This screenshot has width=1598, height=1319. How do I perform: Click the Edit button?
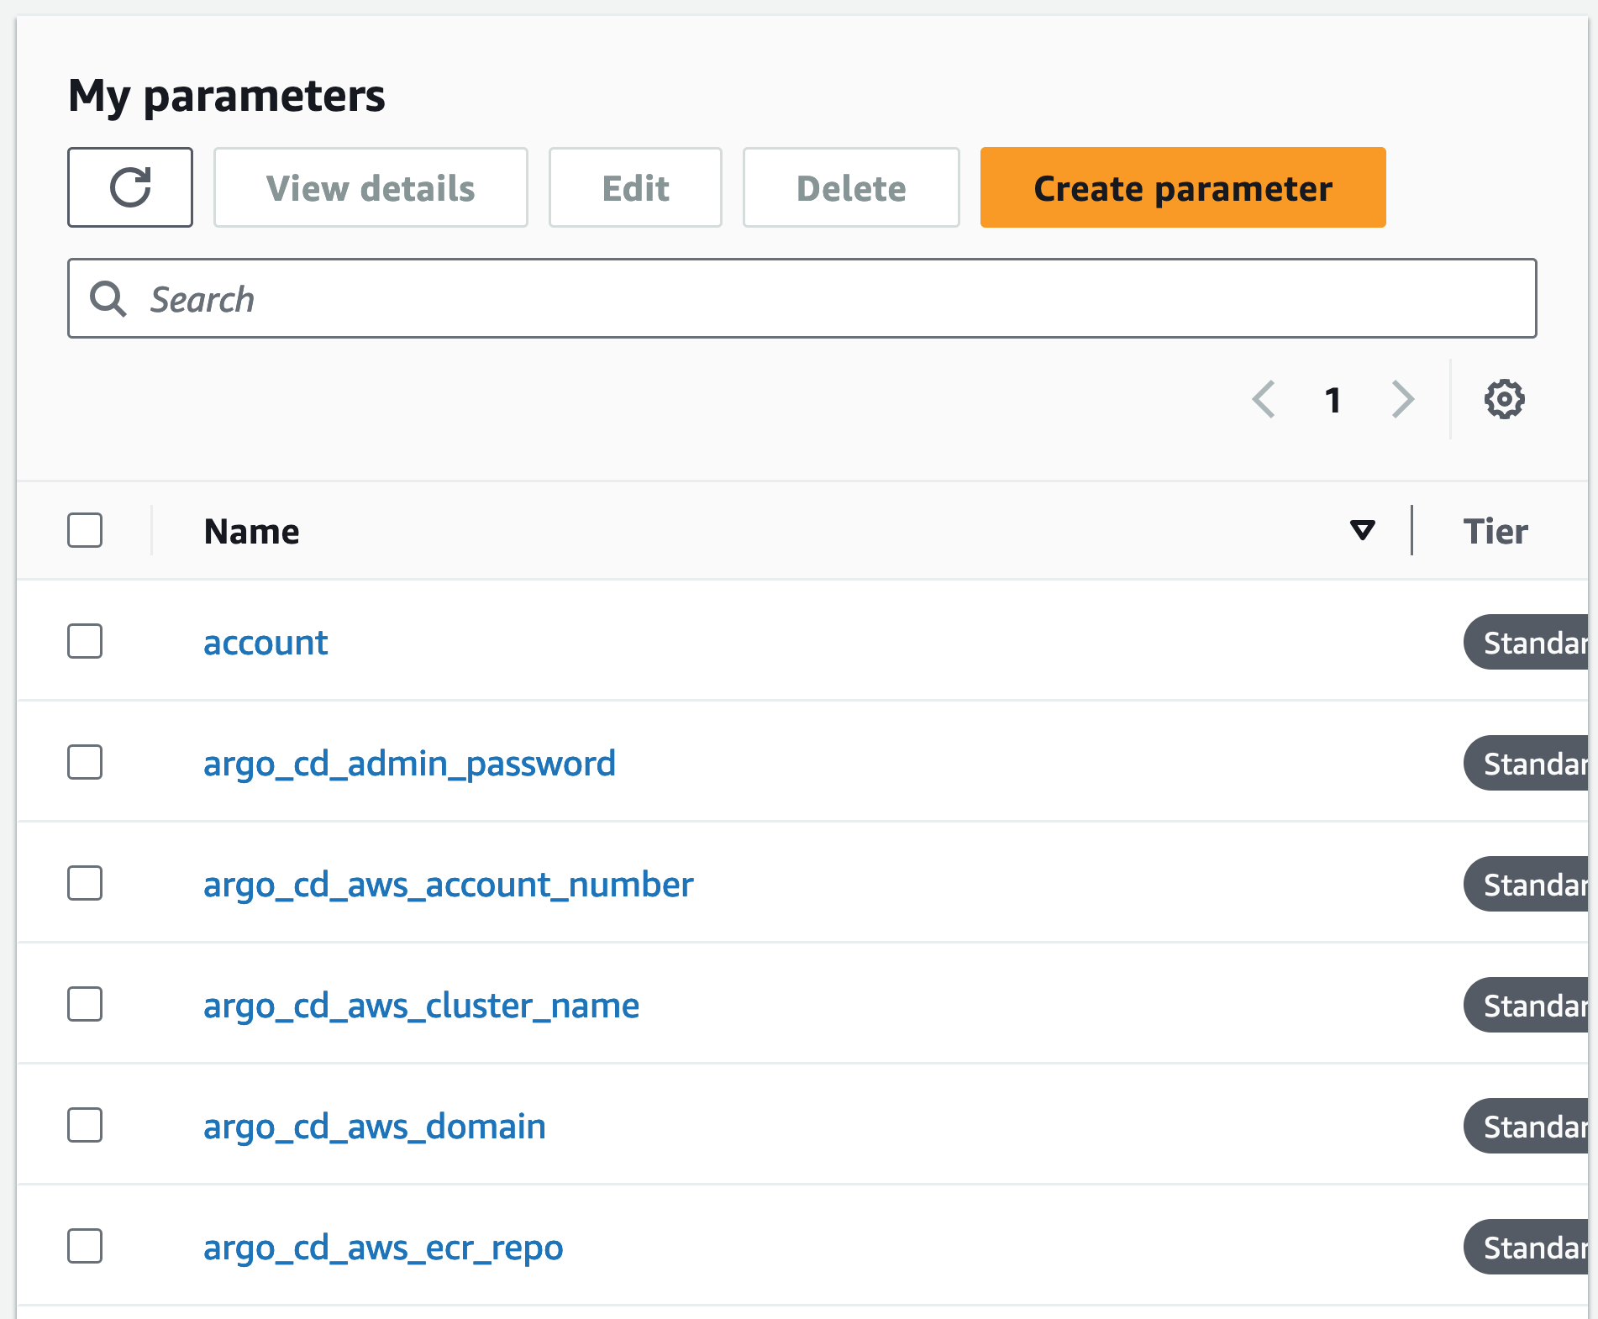pos(635,187)
